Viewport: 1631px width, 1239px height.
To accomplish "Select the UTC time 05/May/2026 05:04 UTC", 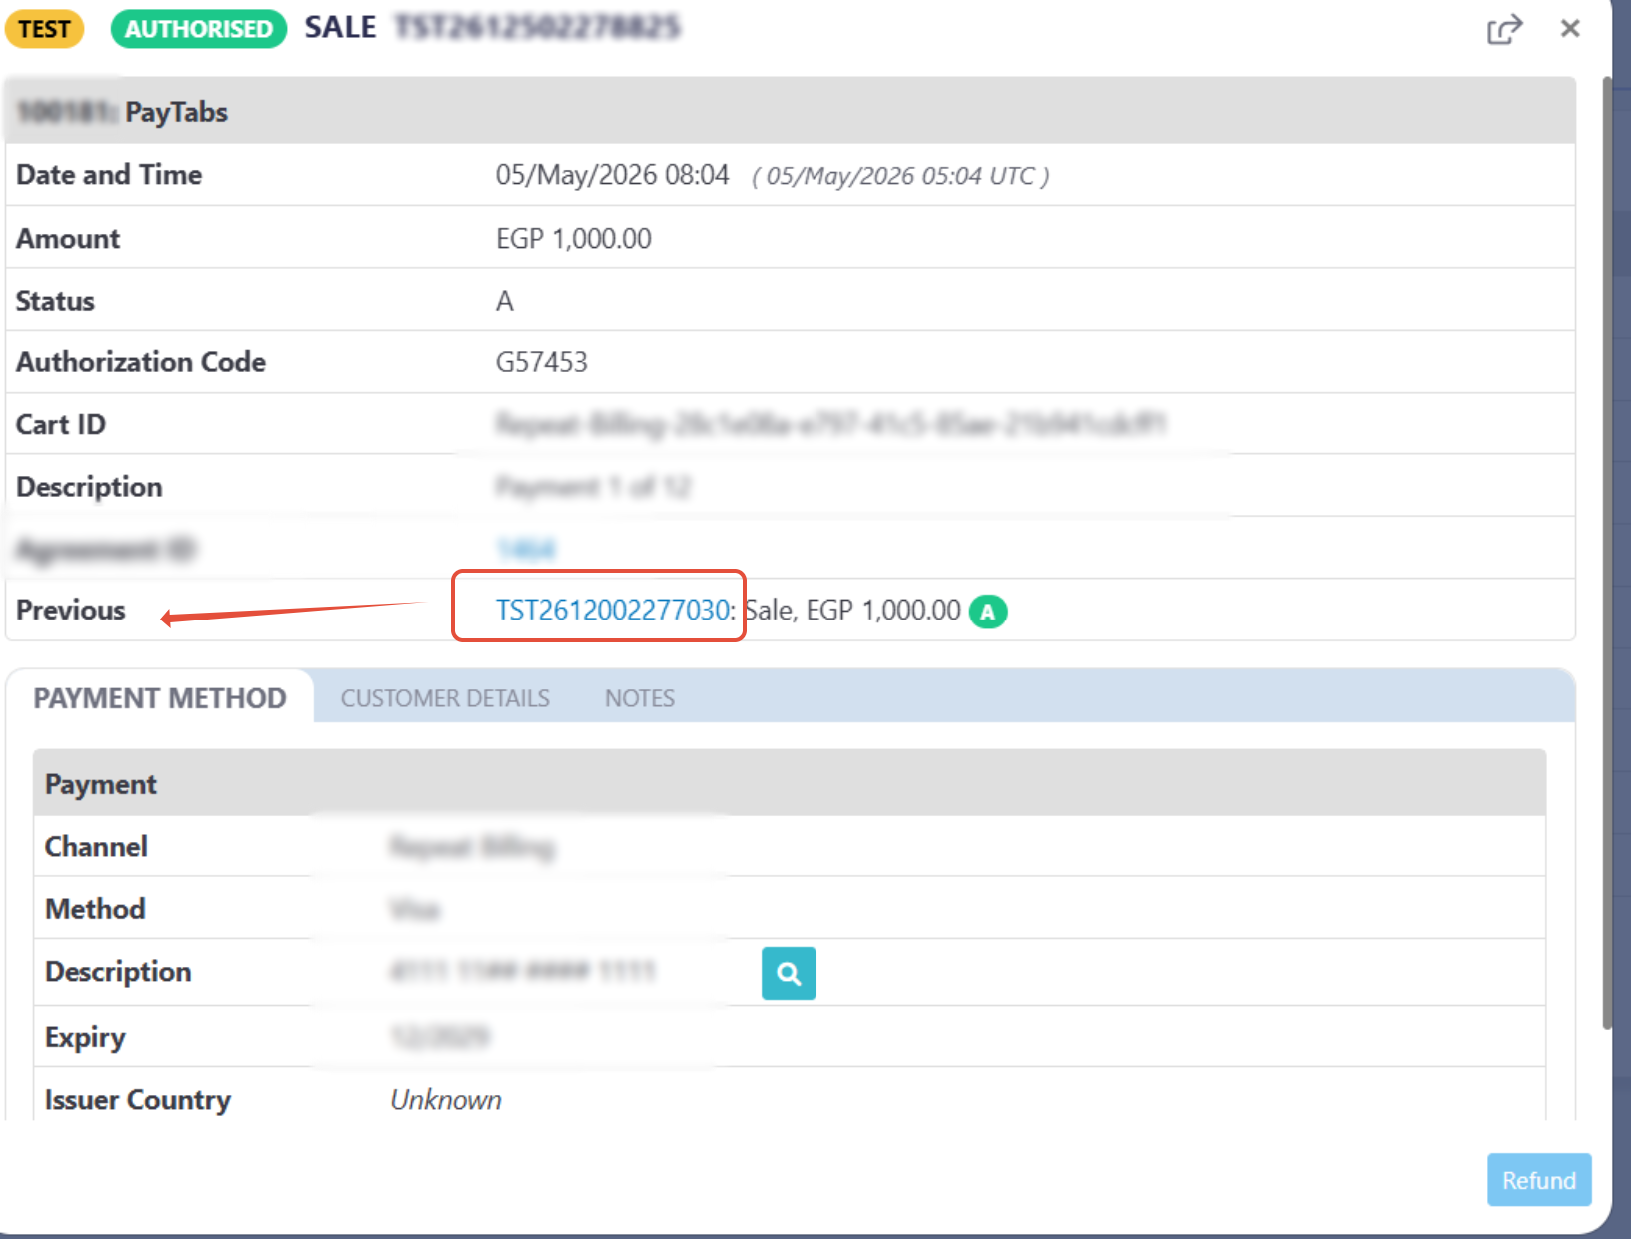I will tap(900, 176).
